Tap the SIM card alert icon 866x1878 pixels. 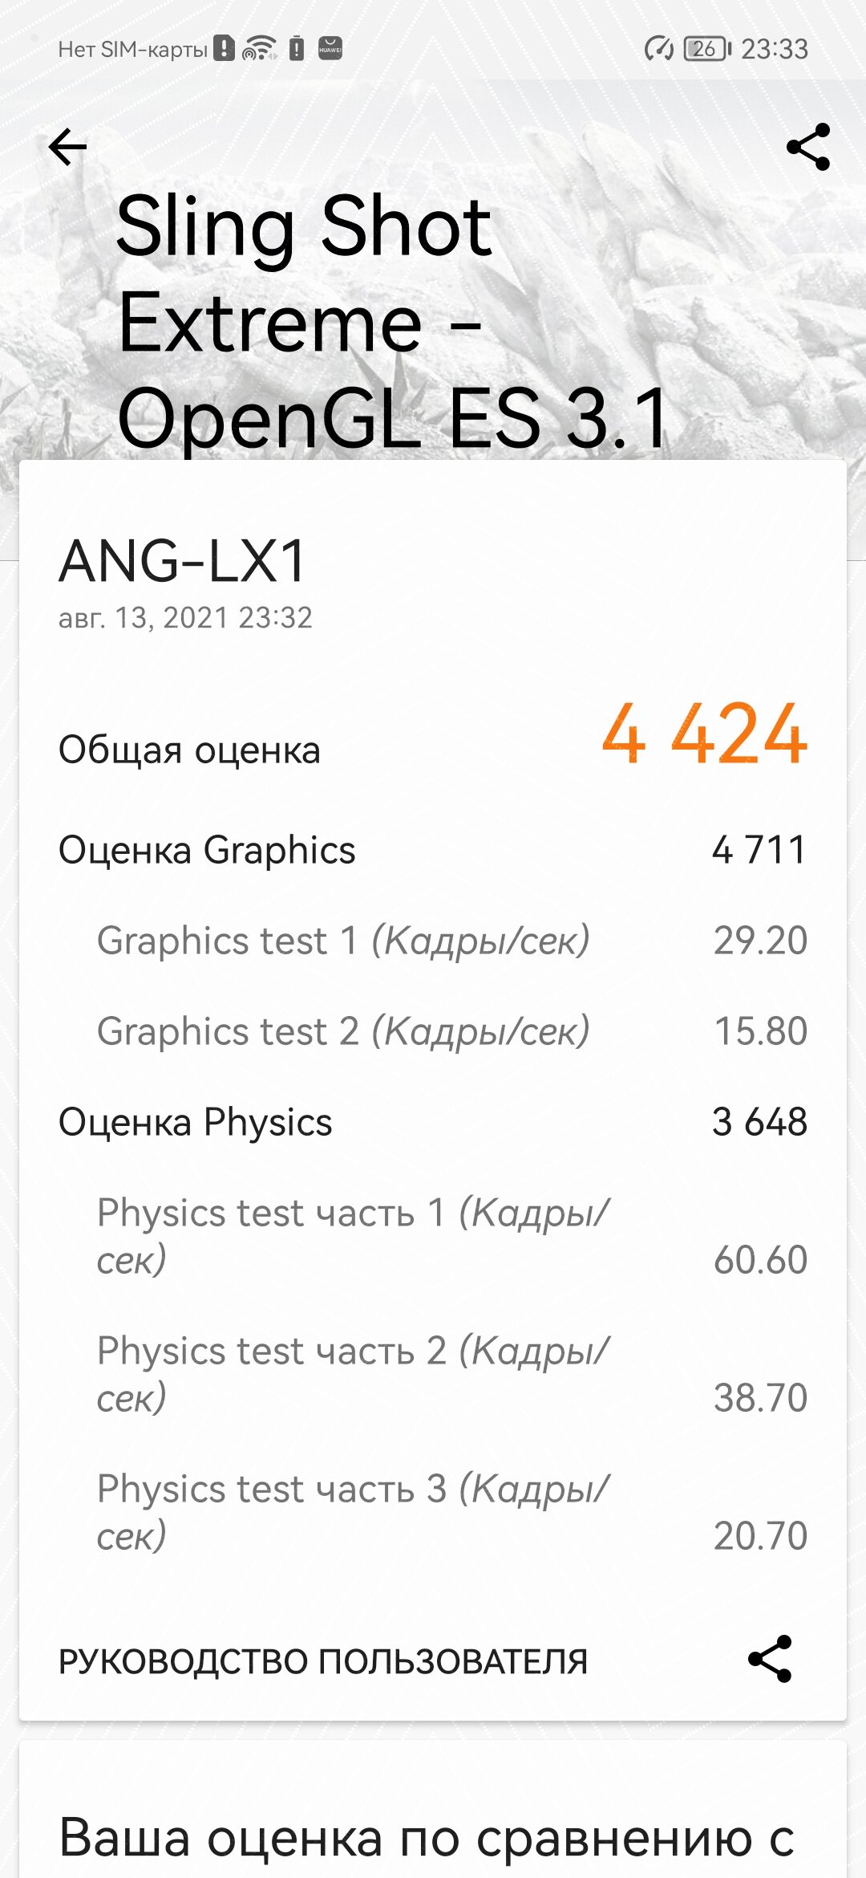[x=224, y=49]
